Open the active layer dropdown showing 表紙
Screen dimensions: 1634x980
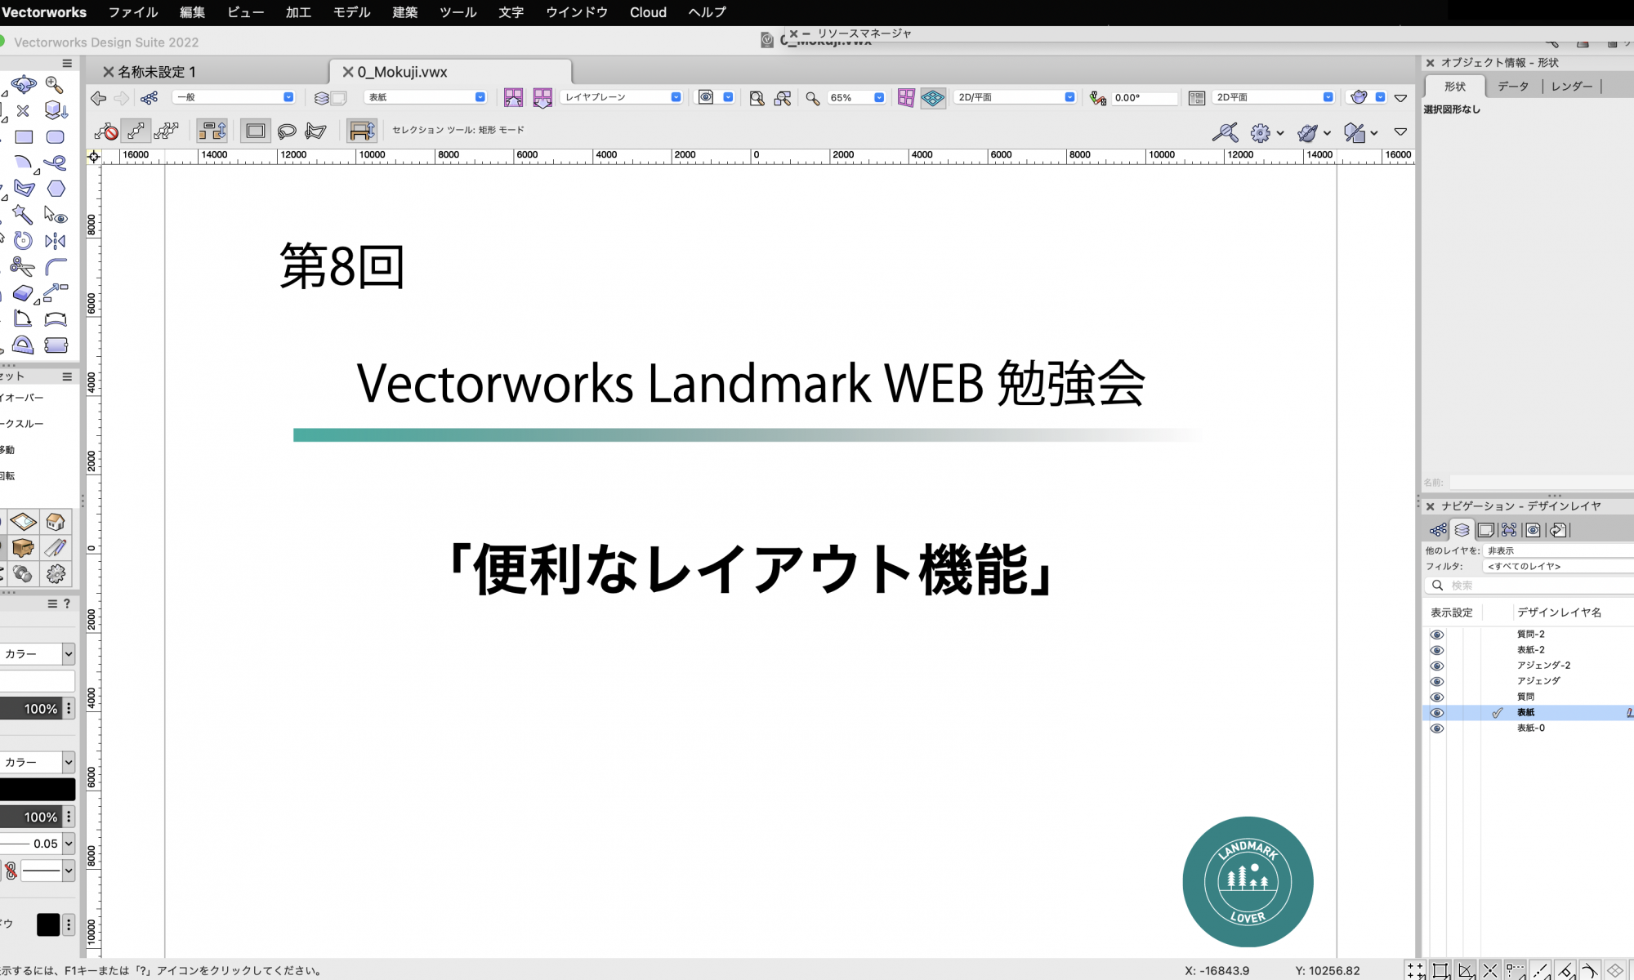[425, 97]
